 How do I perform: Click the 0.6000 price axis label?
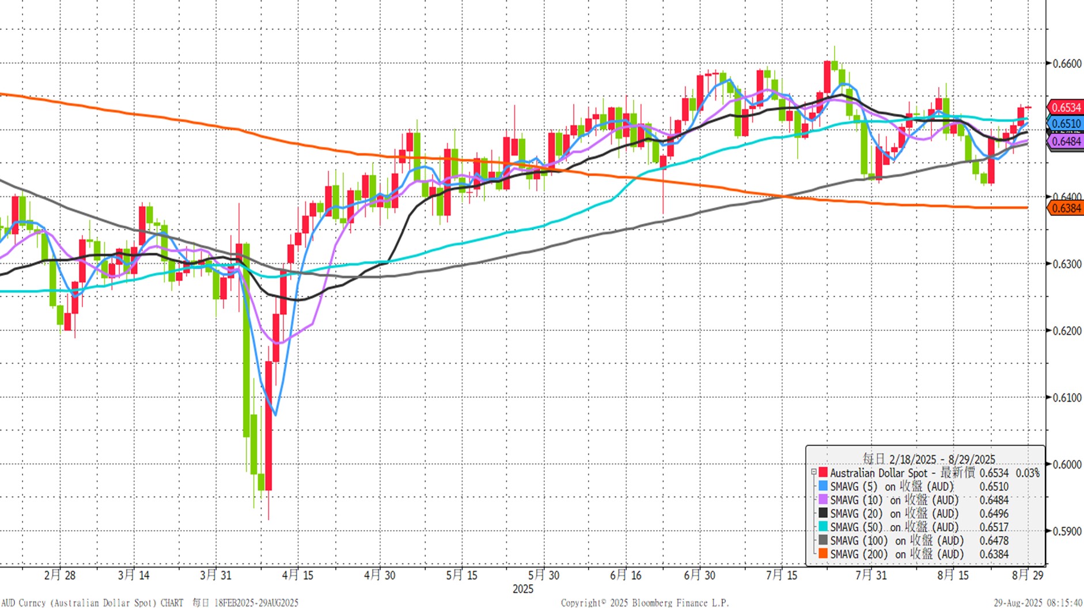pyautogui.click(x=1067, y=464)
